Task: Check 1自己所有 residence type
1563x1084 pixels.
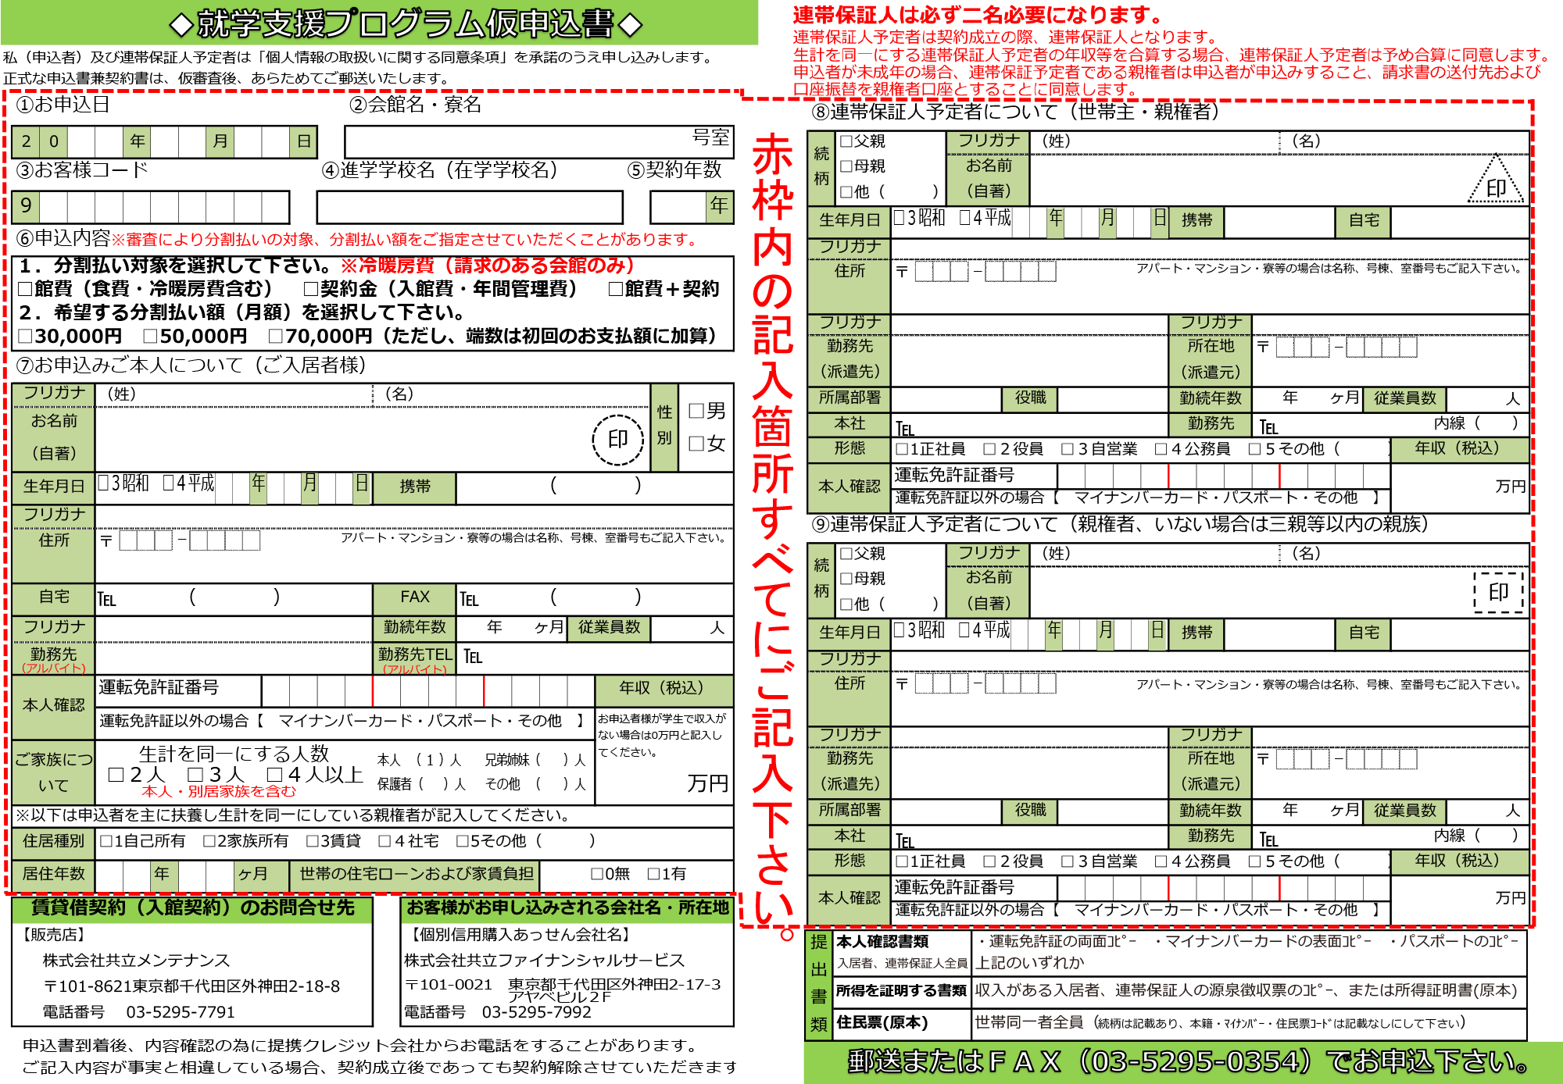Action: pyautogui.click(x=106, y=840)
